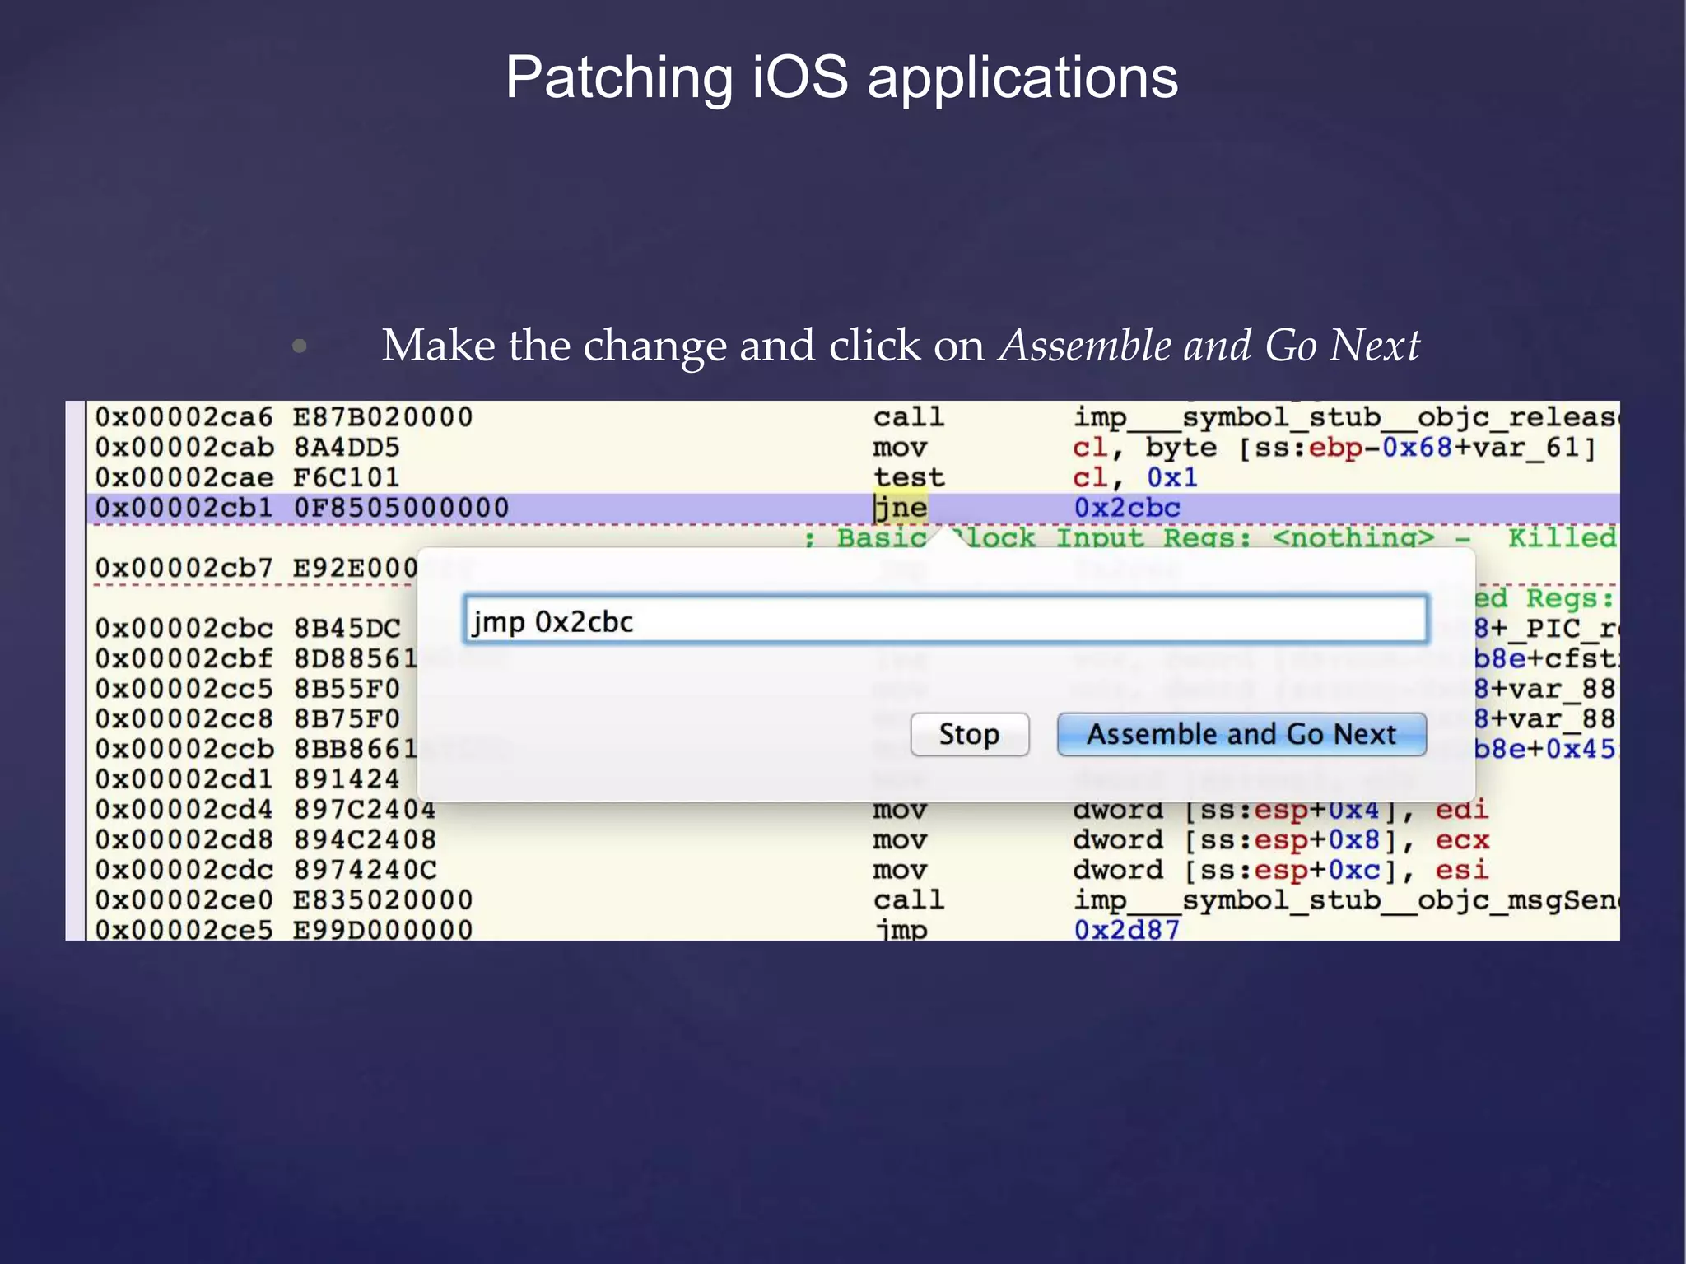Click the edi operand on 0x2cd4 row
1686x1264 pixels.
1462,810
